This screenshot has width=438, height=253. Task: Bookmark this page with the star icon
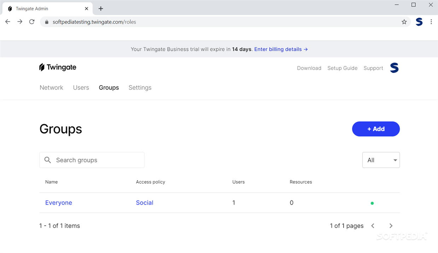pyautogui.click(x=404, y=22)
